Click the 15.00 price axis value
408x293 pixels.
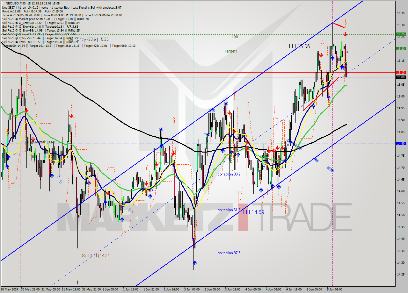tap(400, 96)
